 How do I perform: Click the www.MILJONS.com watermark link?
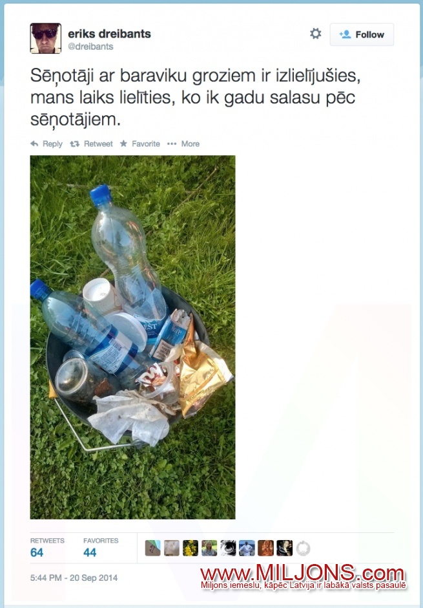coord(303,574)
